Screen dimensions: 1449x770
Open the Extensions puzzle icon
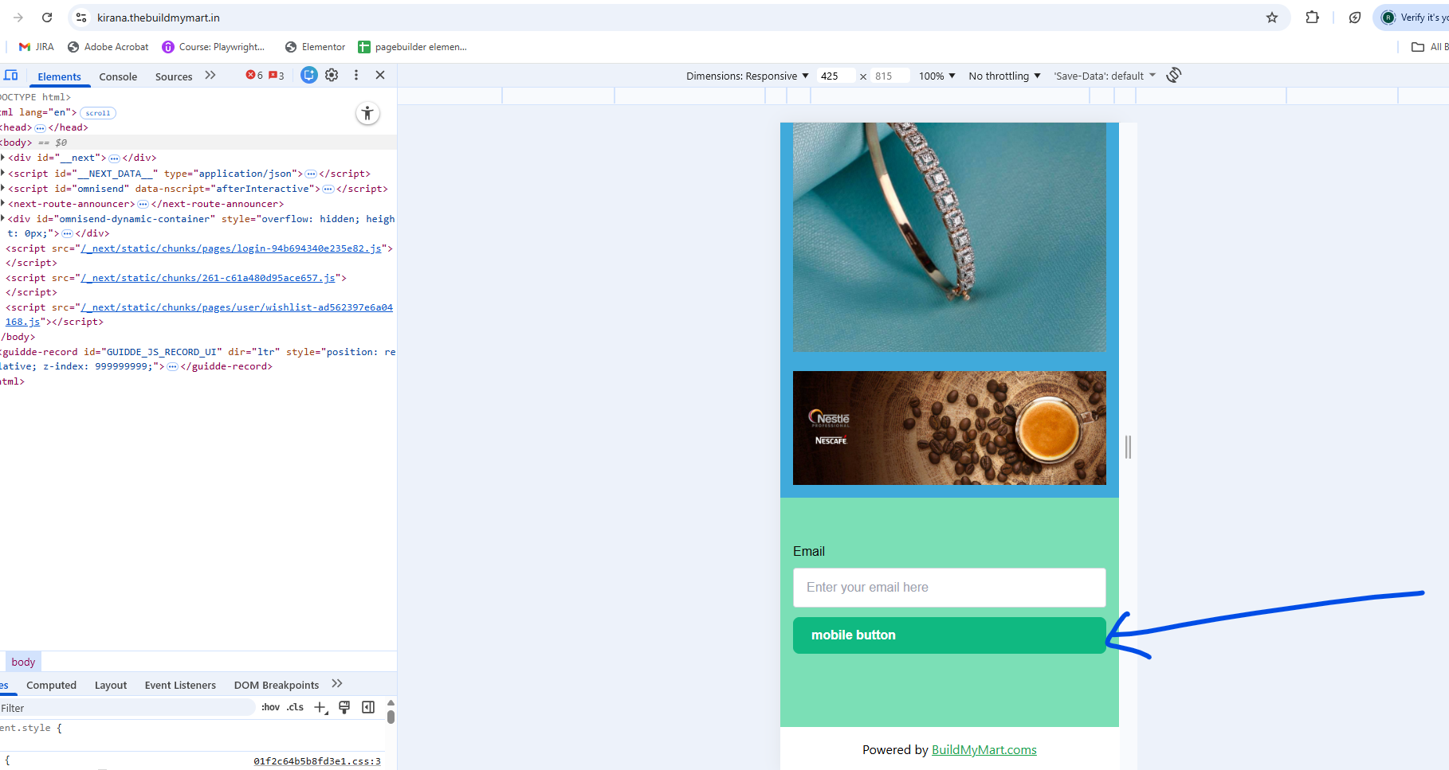[1312, 18]
